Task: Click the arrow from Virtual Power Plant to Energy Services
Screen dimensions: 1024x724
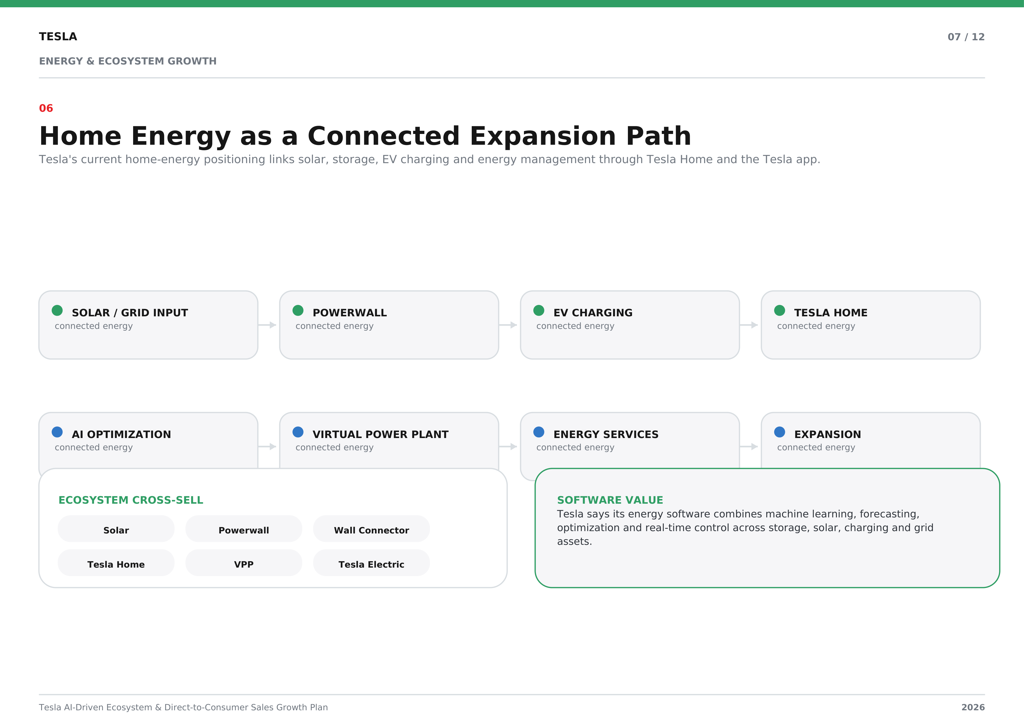Action: pos(508,447)
